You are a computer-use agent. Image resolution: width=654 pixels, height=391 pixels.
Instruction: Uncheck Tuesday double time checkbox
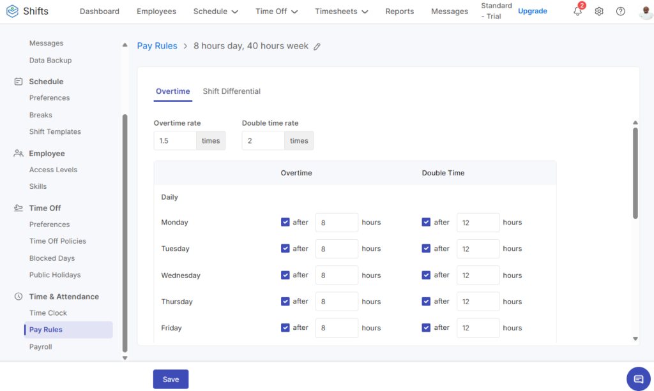coord(426,249)
